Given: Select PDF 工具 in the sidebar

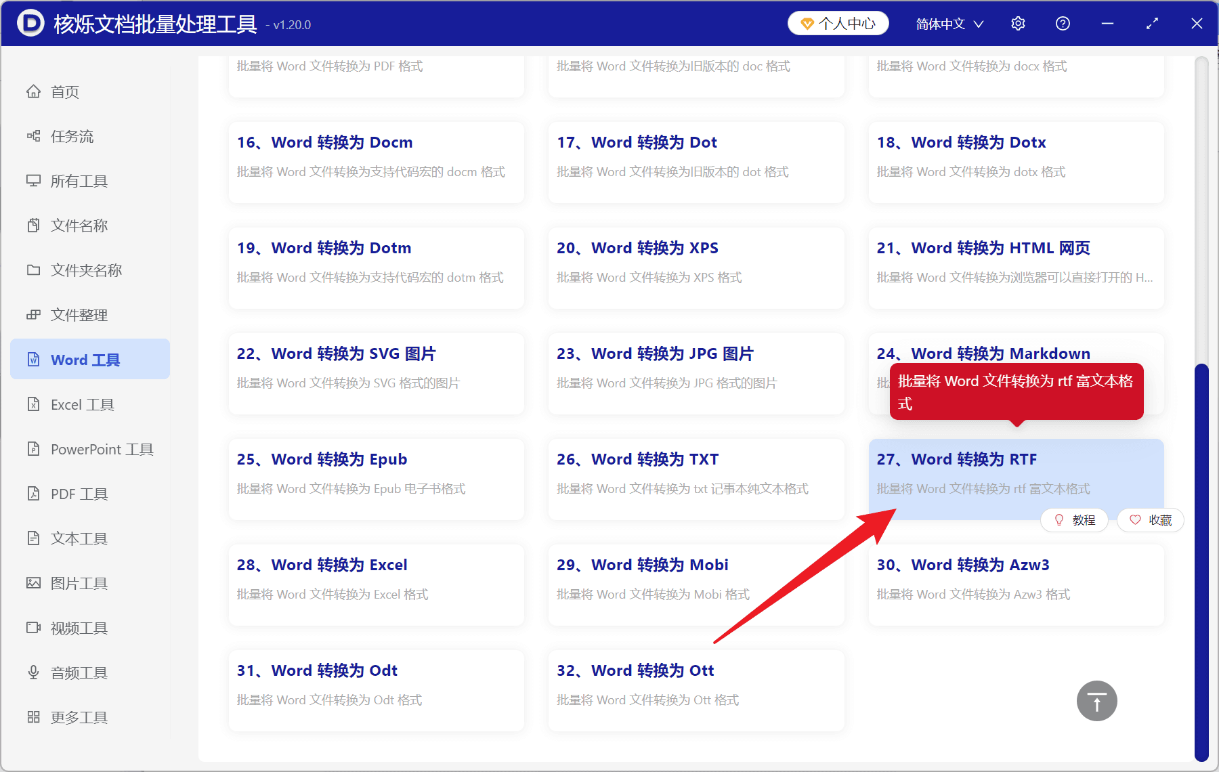Looking at the screenshot, I should 79,494.
